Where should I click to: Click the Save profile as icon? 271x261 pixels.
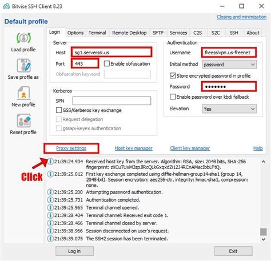click(23, 66)
